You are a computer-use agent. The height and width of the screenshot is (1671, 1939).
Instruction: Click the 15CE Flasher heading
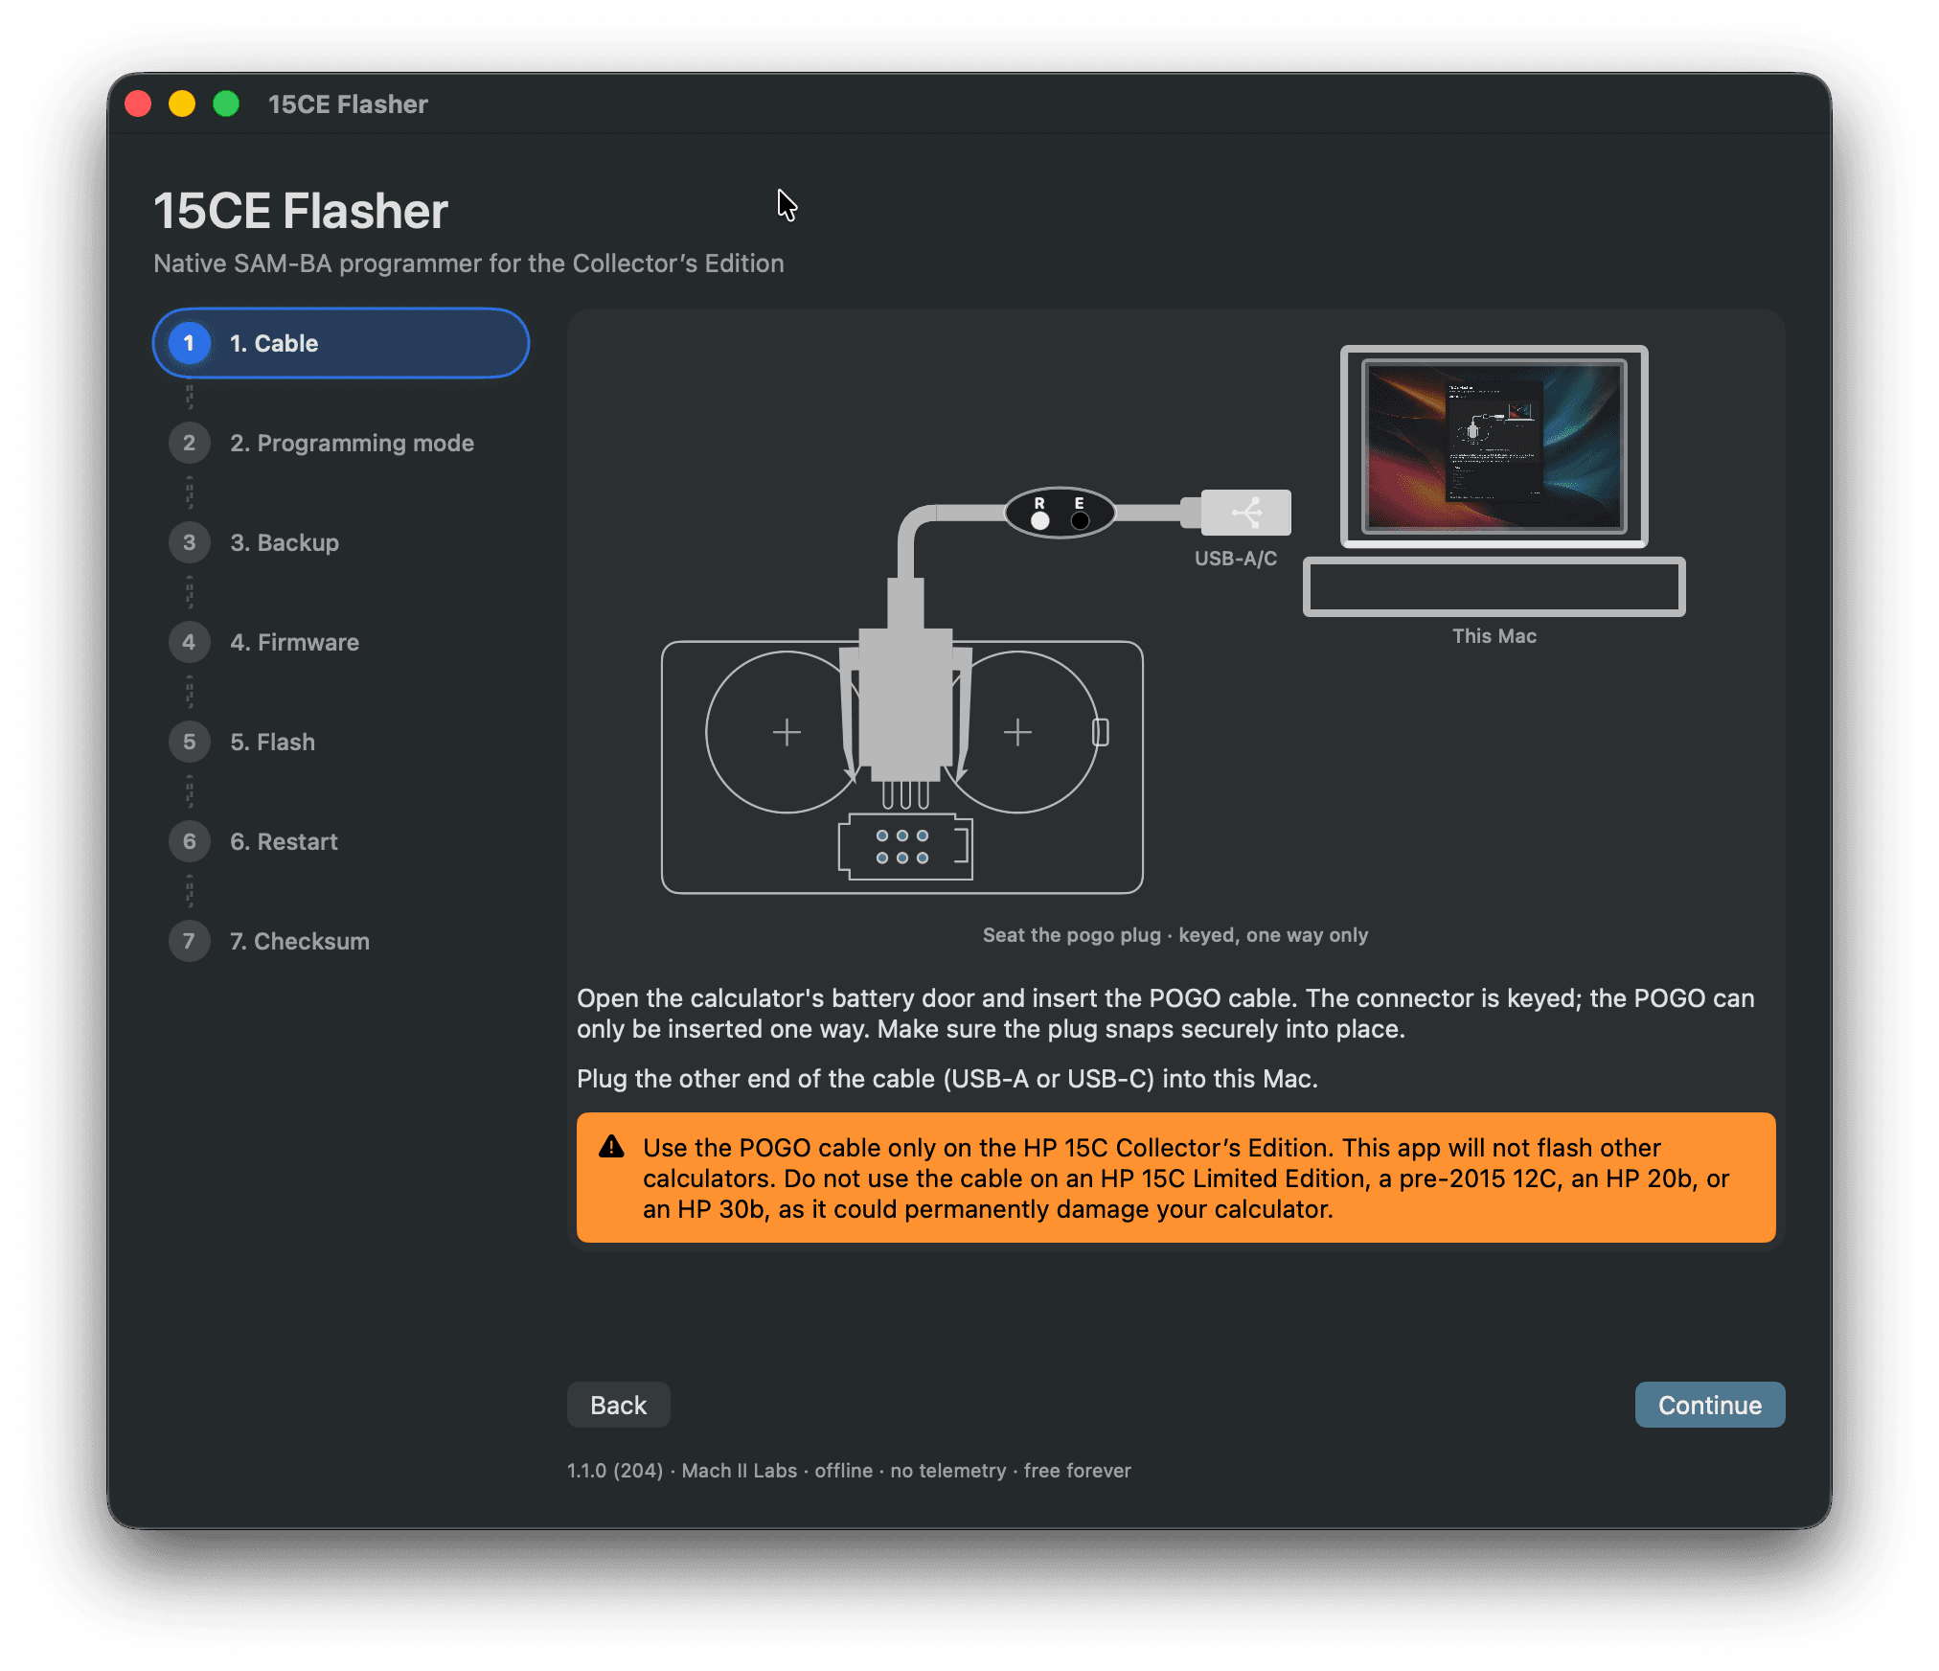(x=301, y=211)
